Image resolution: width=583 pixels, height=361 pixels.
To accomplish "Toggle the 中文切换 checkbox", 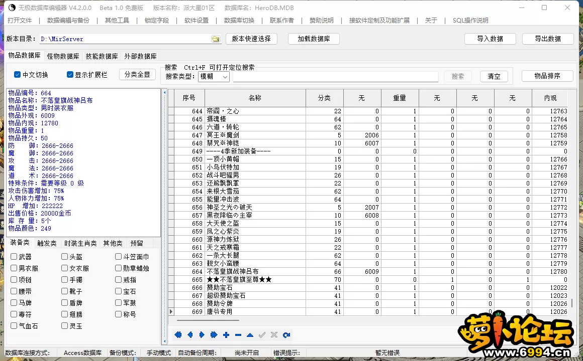I will (x=18, y=75).
